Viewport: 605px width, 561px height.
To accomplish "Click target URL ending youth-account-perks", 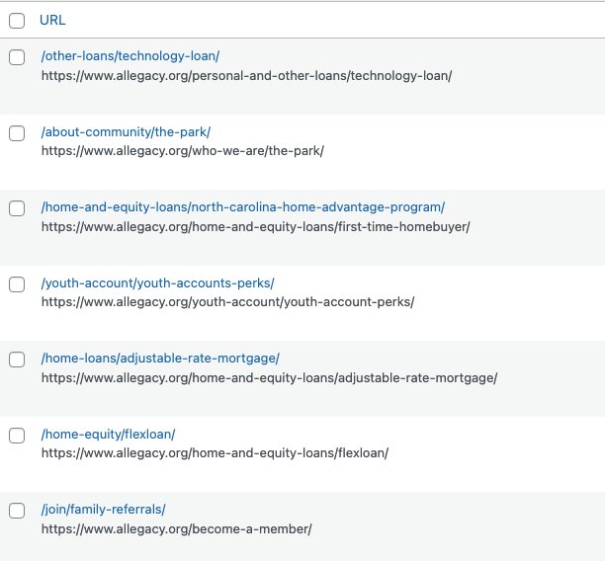I will coord(227,302).
